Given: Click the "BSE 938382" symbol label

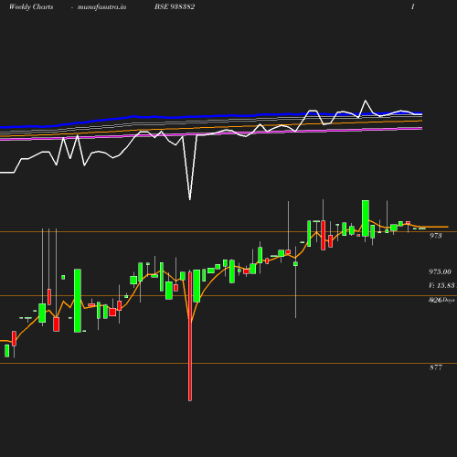Looking at the screenshot, I should pyautogui.click(x=175, y=6).
